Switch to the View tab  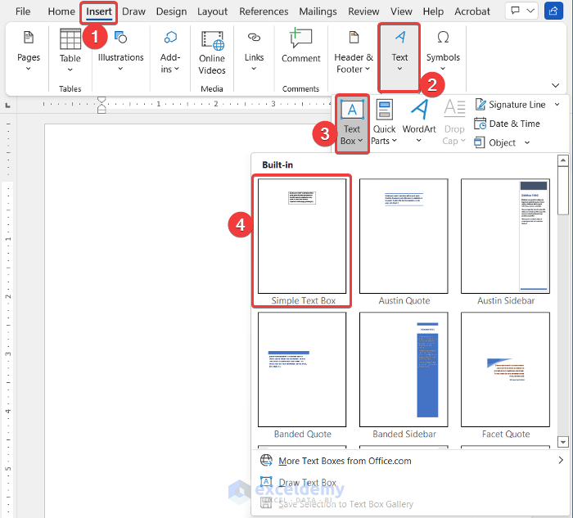point(401,11)
